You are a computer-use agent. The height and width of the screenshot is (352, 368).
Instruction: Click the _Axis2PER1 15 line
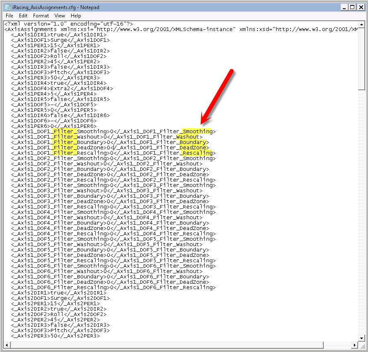(x=55, y=304)
